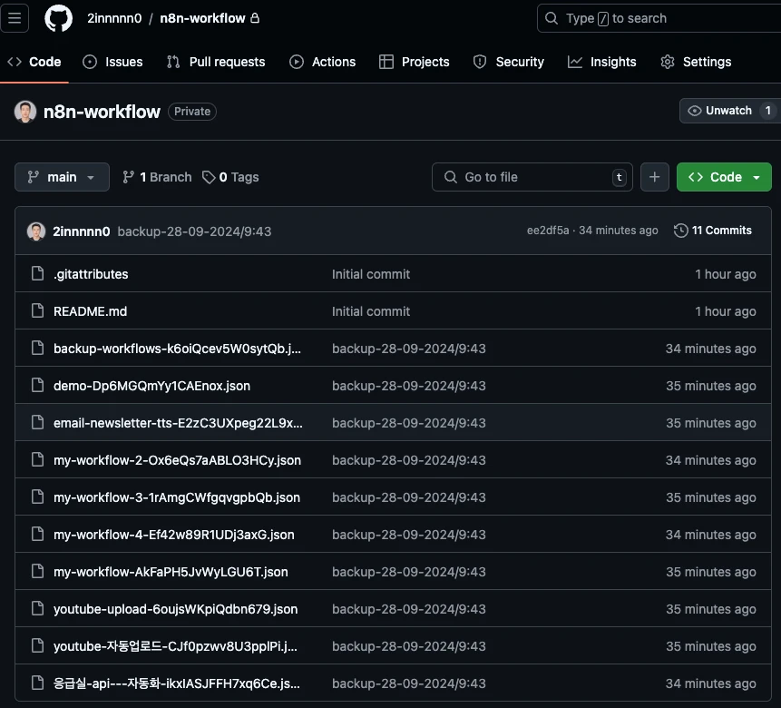Open demo-Dp6MGQmYy1CAEnox.json file
Screen dimensions: 781x708
151,386
